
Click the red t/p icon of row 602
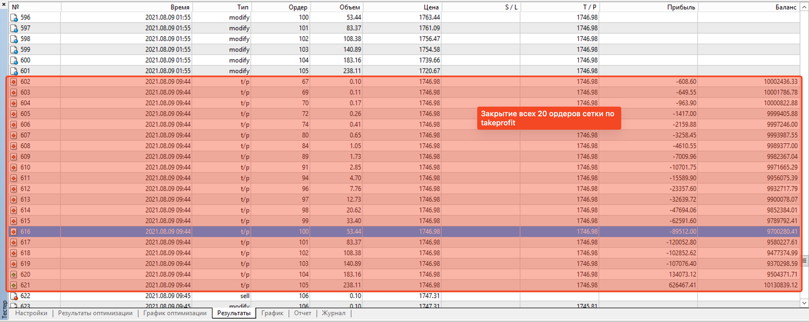13,82
